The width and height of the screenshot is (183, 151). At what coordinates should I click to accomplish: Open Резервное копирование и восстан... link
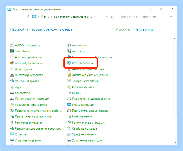38,129
